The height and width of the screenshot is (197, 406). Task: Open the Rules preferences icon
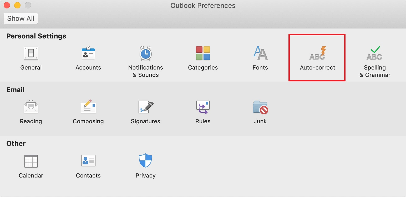(x=203, y=107)
